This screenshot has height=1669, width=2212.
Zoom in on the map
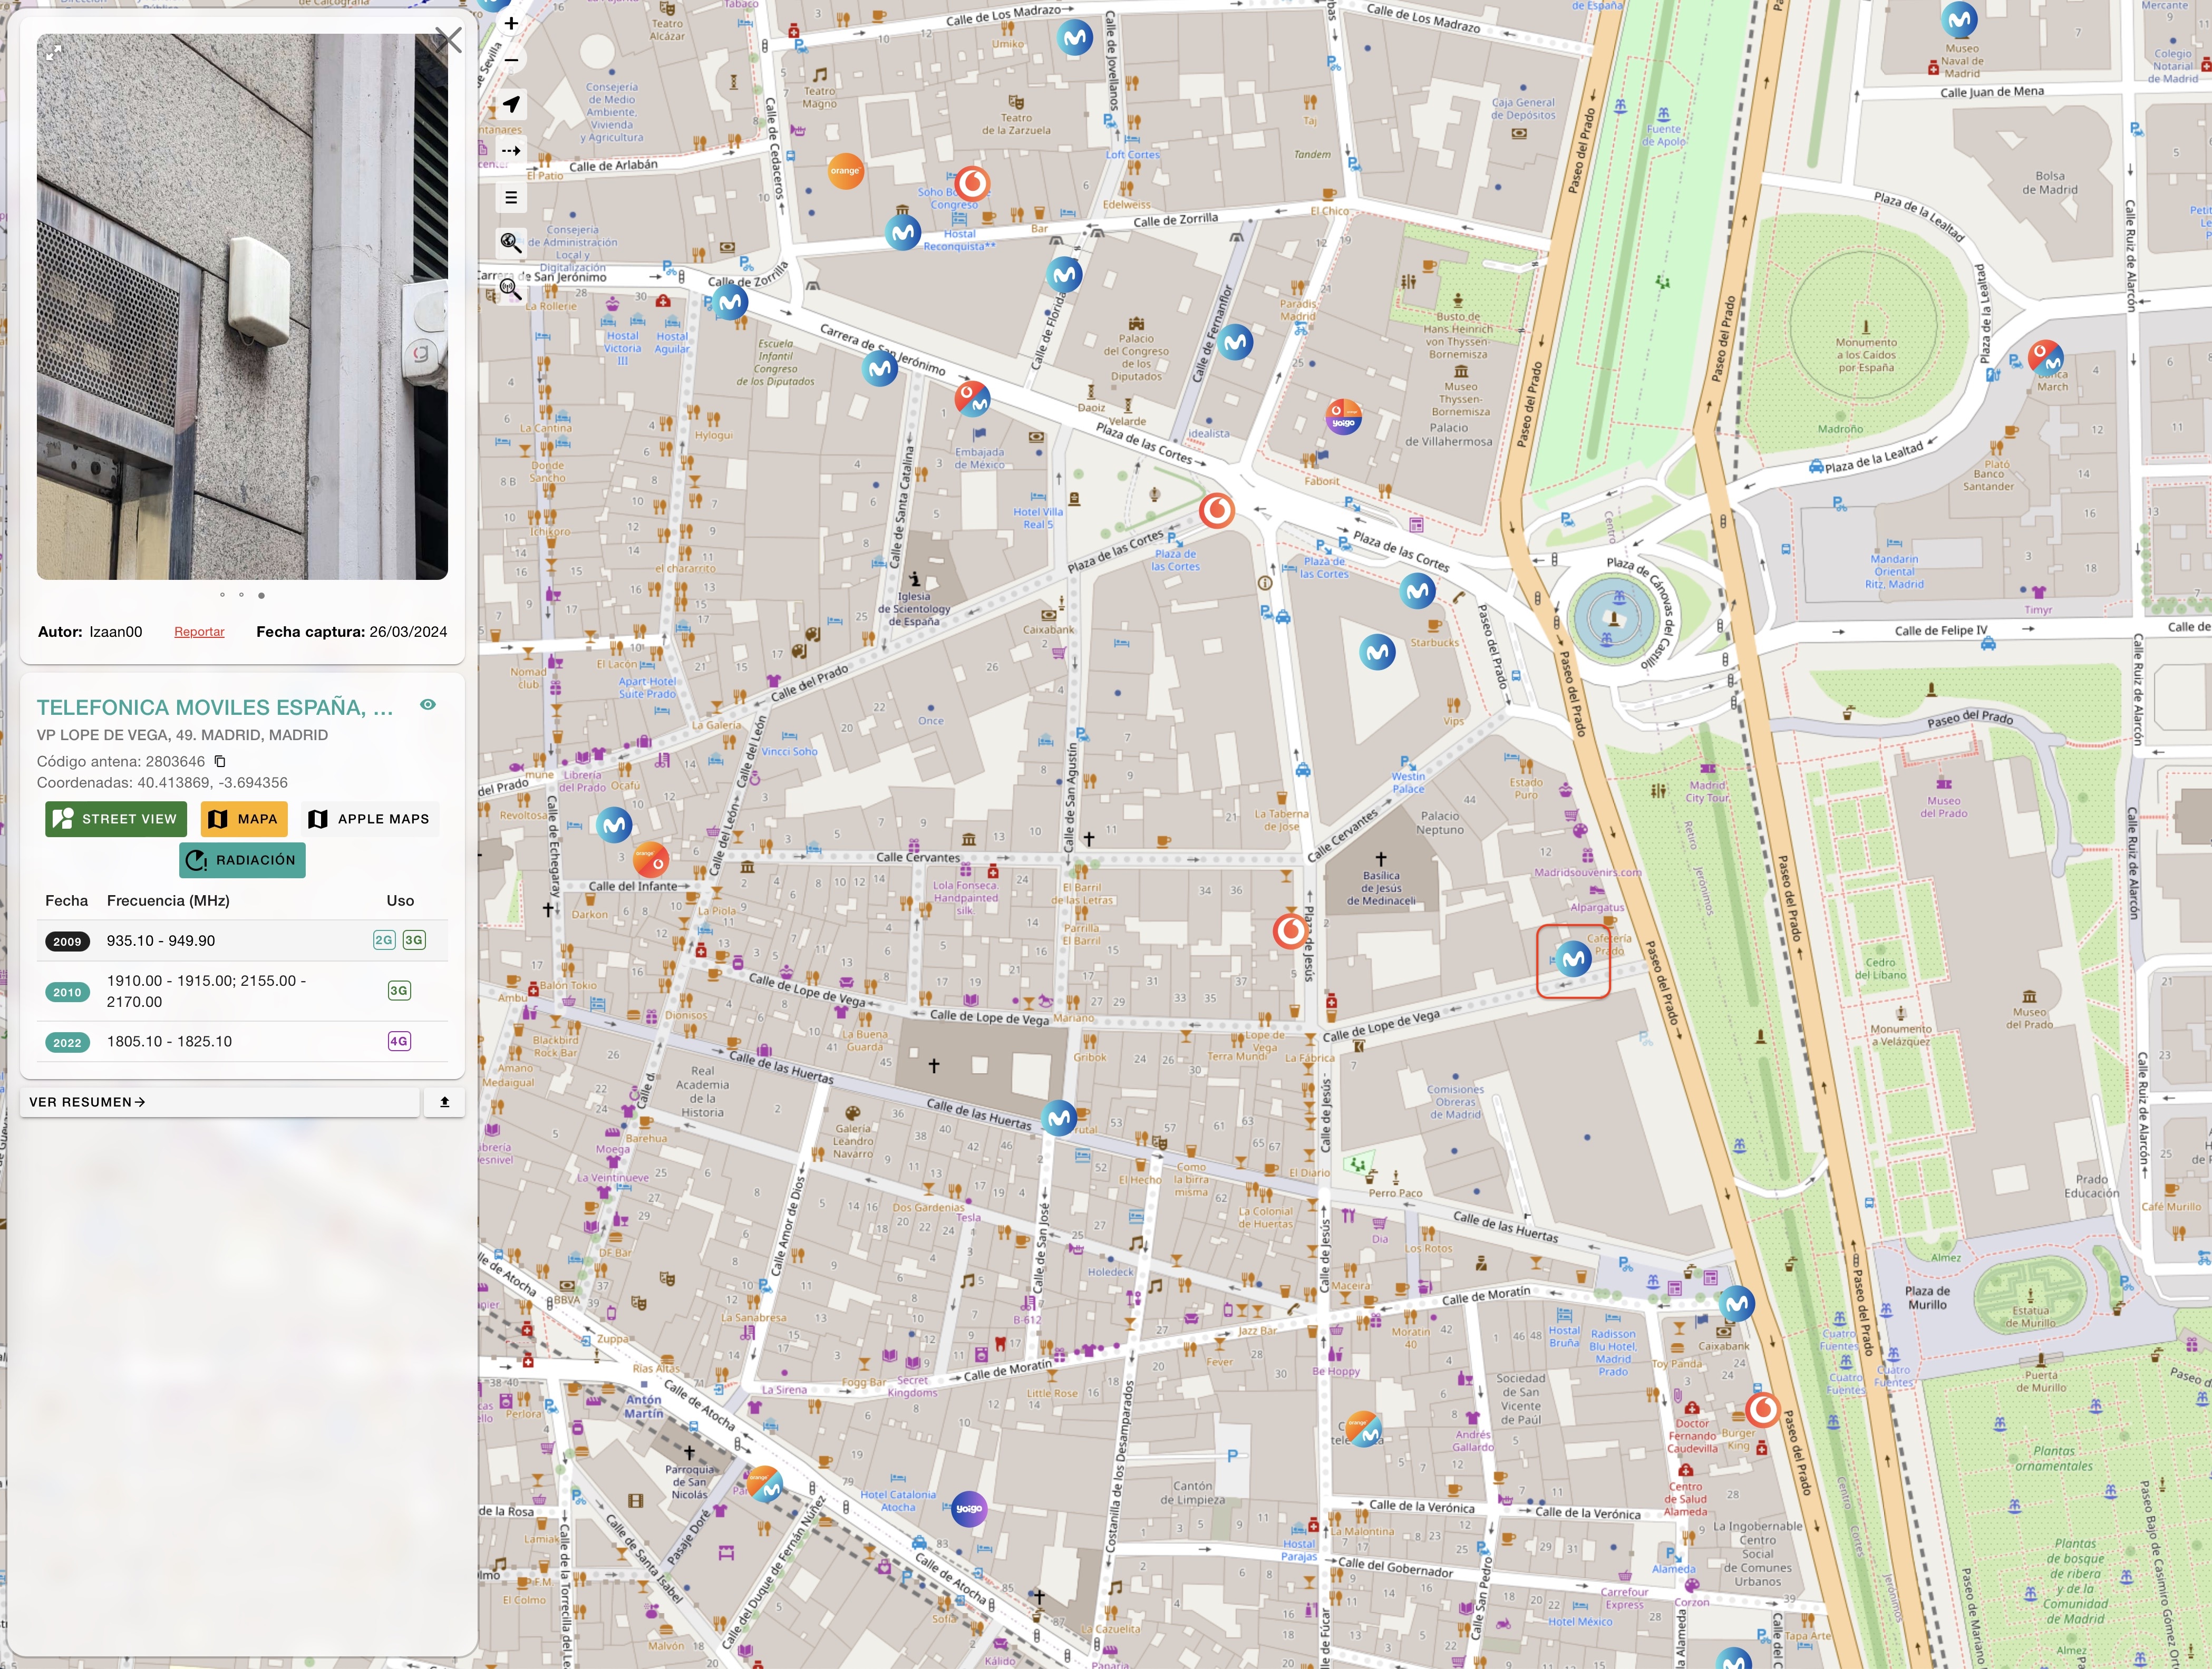coord(511,23)
